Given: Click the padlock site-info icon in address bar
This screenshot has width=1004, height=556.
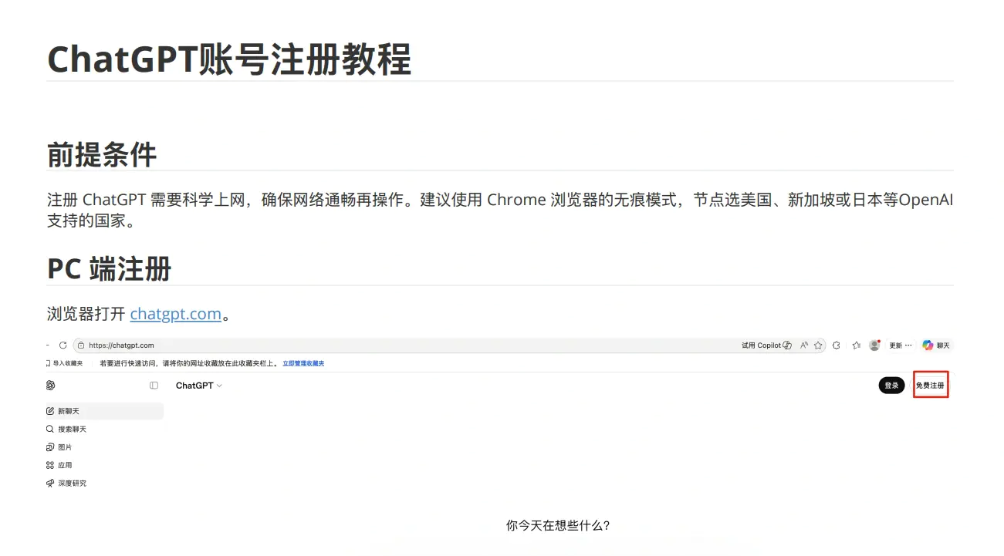Looking at the screenshot, I should 81,345.
